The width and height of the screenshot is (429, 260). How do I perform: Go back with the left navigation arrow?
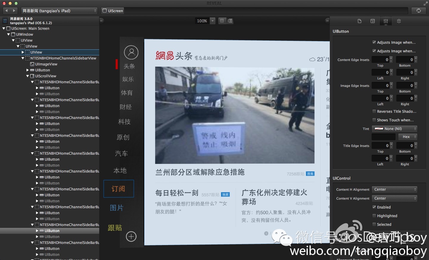tap(7, 11)
